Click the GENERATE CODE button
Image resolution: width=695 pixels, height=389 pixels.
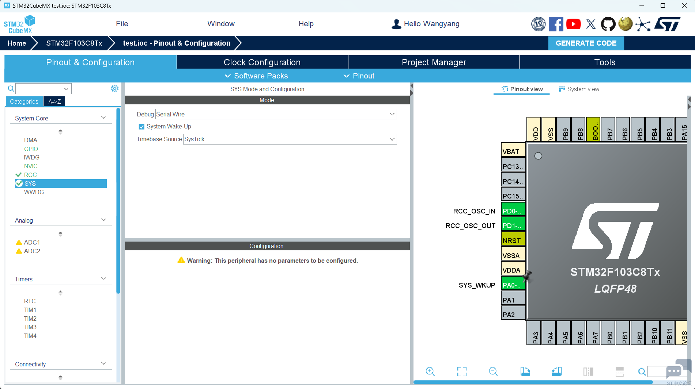coord(586,43)
